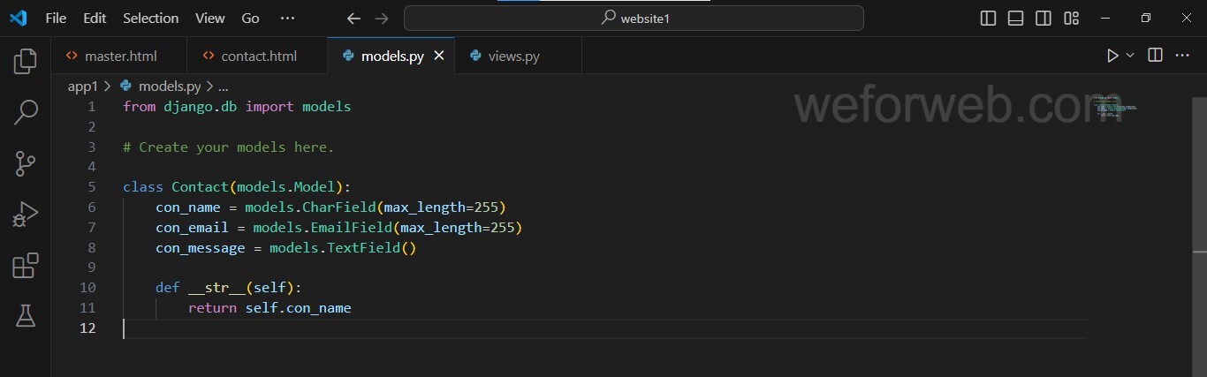Open the Extensions view
This screenshot has height=377, width=1207.
[26, 266]
